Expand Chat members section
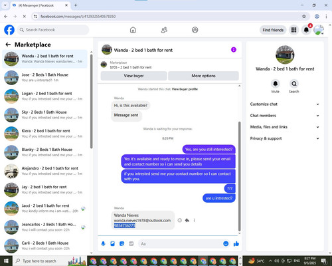The image size is (332, 266). (x=285, y=116)
